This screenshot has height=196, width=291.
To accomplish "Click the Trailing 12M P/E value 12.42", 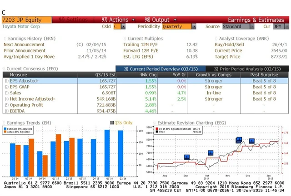I will tap(192, 44).
